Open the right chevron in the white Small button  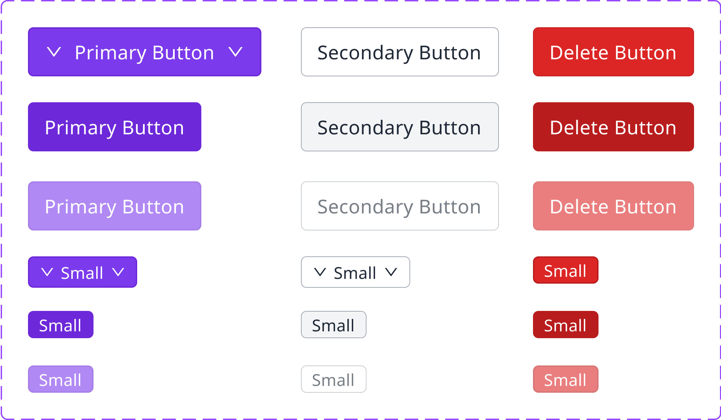[391, 272]
